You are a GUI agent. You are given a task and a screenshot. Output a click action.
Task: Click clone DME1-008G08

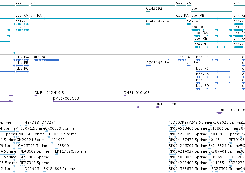(149, 101)
